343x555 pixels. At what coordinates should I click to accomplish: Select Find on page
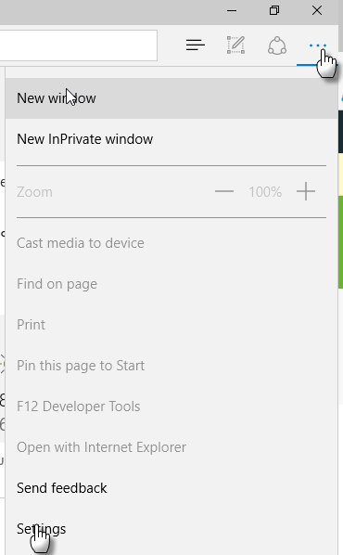tap(171, 284)
